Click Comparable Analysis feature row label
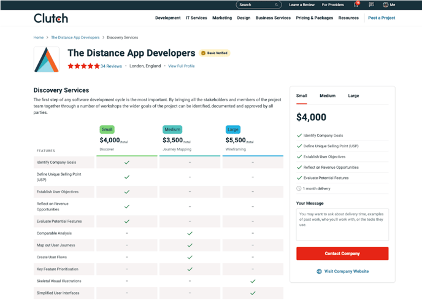The image size is (422, 300). click(54, 233)
